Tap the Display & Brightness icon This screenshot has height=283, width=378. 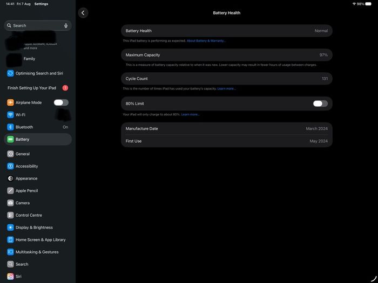(10, 227)
